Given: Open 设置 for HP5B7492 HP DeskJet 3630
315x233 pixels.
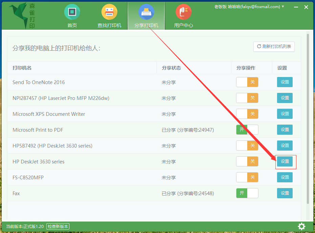Looking at the screenshot, I should pyautogui.click(x=285, y=146).
